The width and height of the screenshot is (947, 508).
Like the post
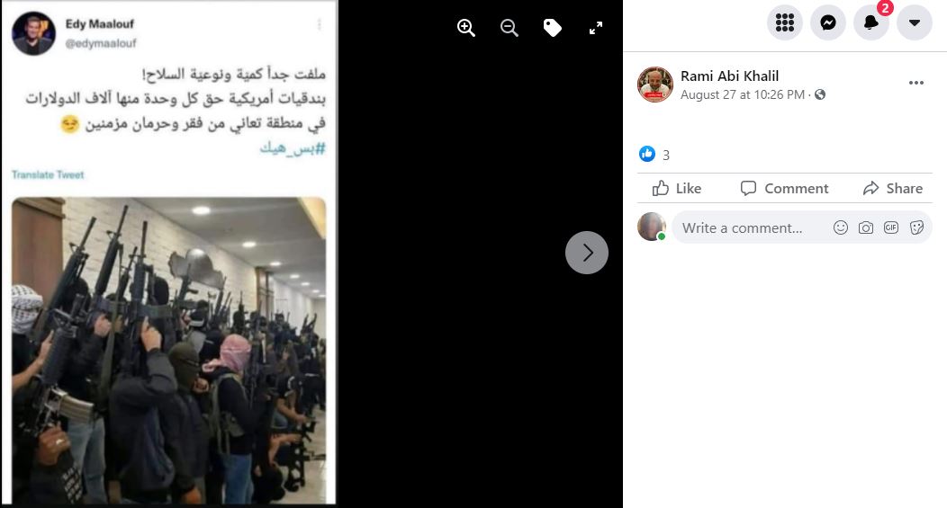click(677, 188)
